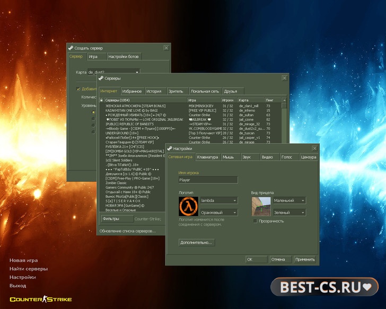Click the crosshair preview image
Image resolution: width=386 pixels, height=309 pixels.
pyautogui.click(x=261, y=206)
